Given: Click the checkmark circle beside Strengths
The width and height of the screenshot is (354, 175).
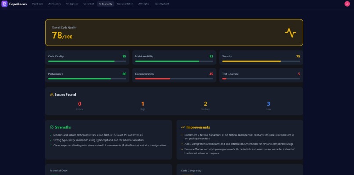Looking at the screenshot, I should [52, 127].
